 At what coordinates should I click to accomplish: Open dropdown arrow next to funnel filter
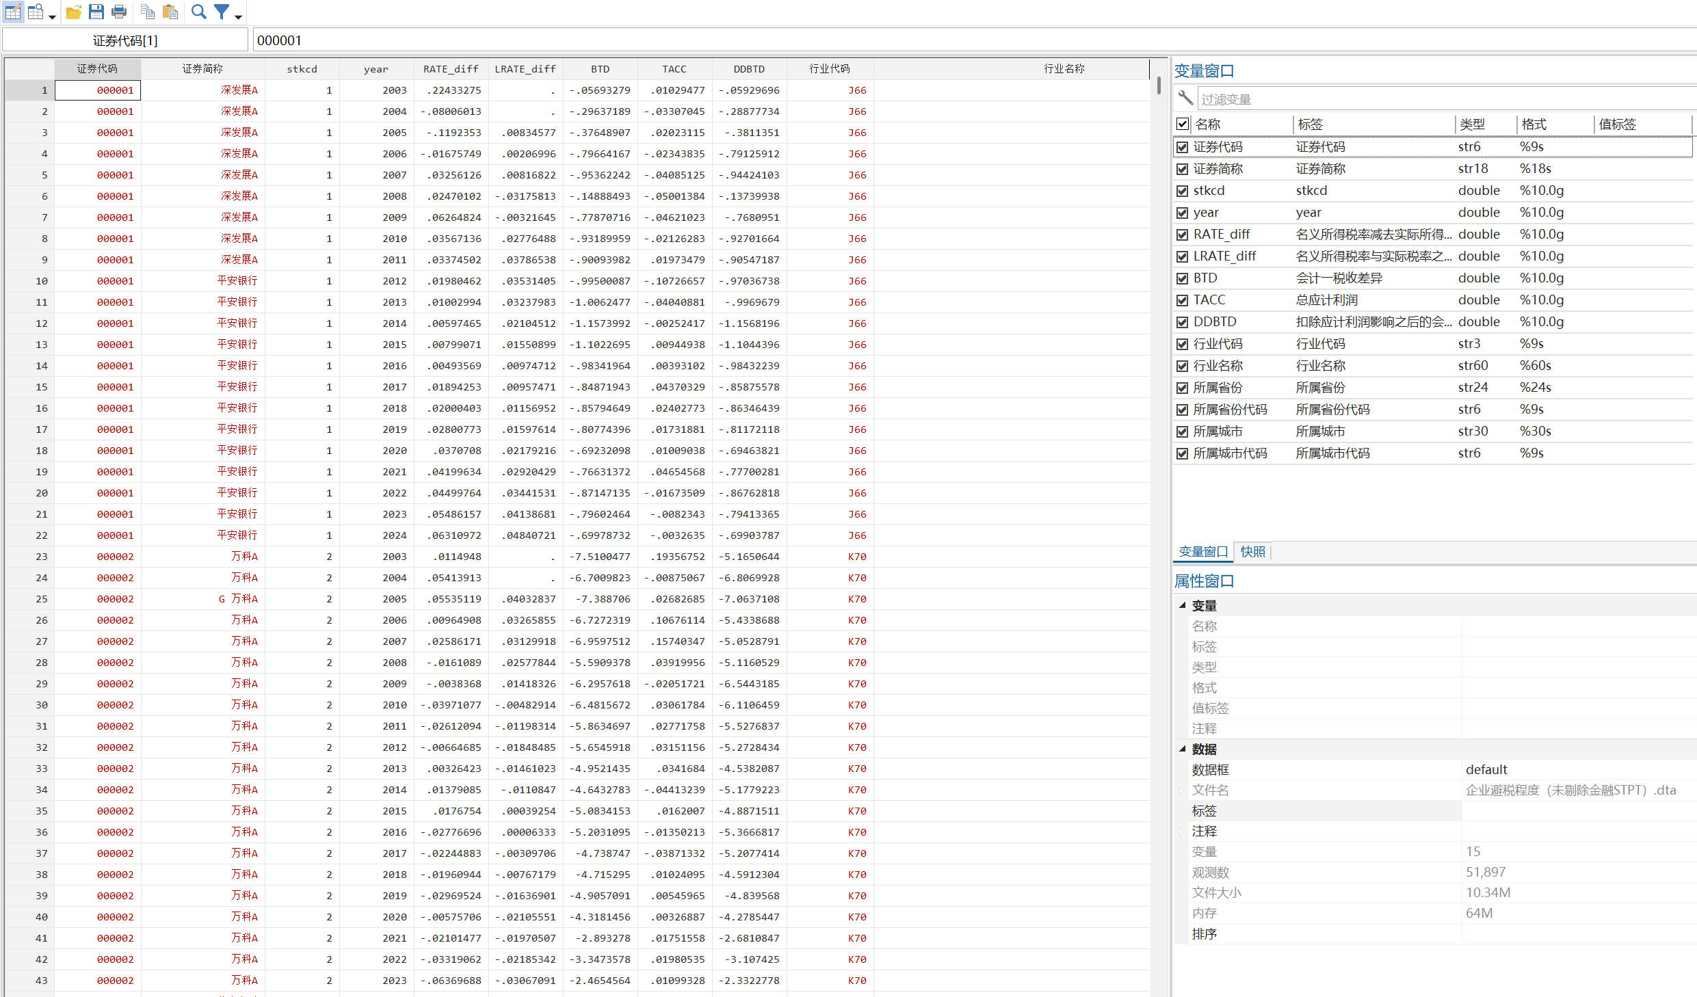coord(238,16)
